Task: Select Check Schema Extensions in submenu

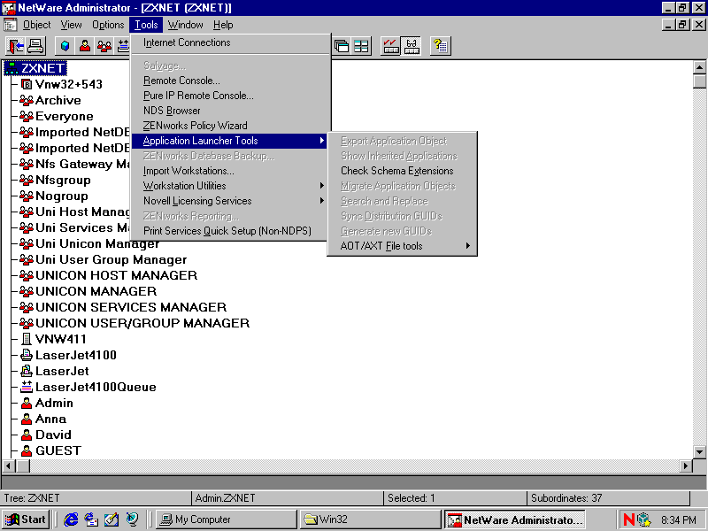Action: click(402, 171)
